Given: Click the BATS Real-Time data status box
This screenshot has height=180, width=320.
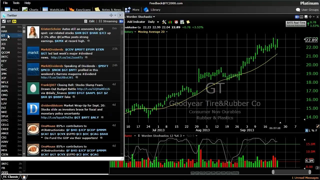Looking at the screenshot, I should coord(296,24).
